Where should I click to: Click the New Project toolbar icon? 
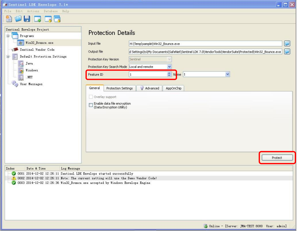[9, 19]
